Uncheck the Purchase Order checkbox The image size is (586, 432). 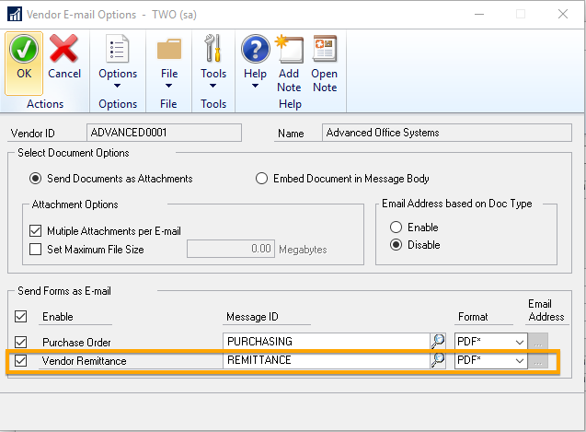click(21, 342)
